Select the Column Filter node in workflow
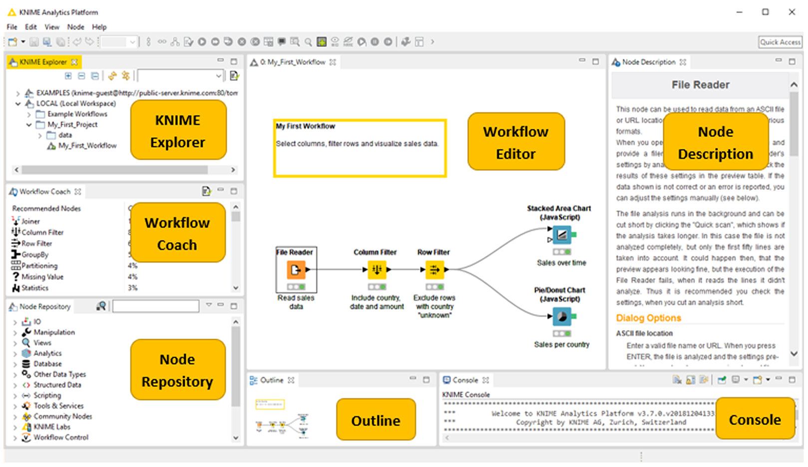 377,270
